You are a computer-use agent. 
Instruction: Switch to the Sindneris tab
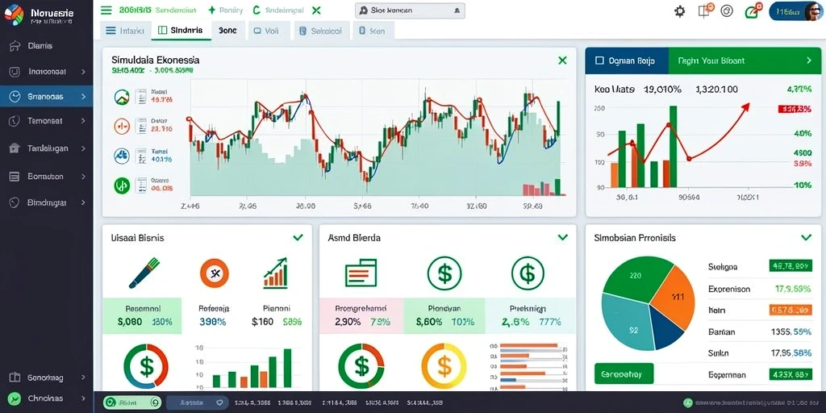(181, 31)
